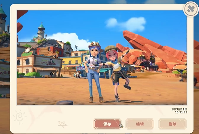This screenshot has width=199, height=134.
Task: Click the tire in front of the shop
Action: (51, 74)
